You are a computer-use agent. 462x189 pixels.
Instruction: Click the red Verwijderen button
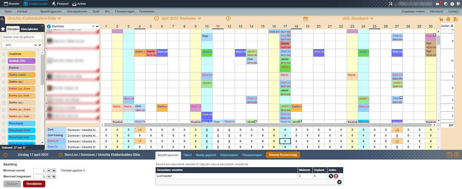pos(34,184)
